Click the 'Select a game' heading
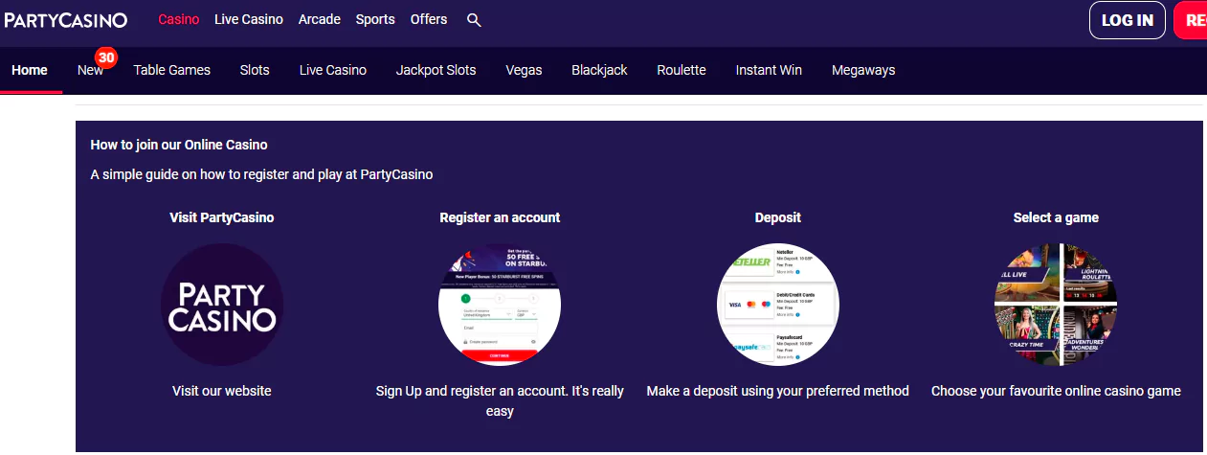This screenshot has height=455, width=1207. pyautogui.click(x=1056, y=217)
